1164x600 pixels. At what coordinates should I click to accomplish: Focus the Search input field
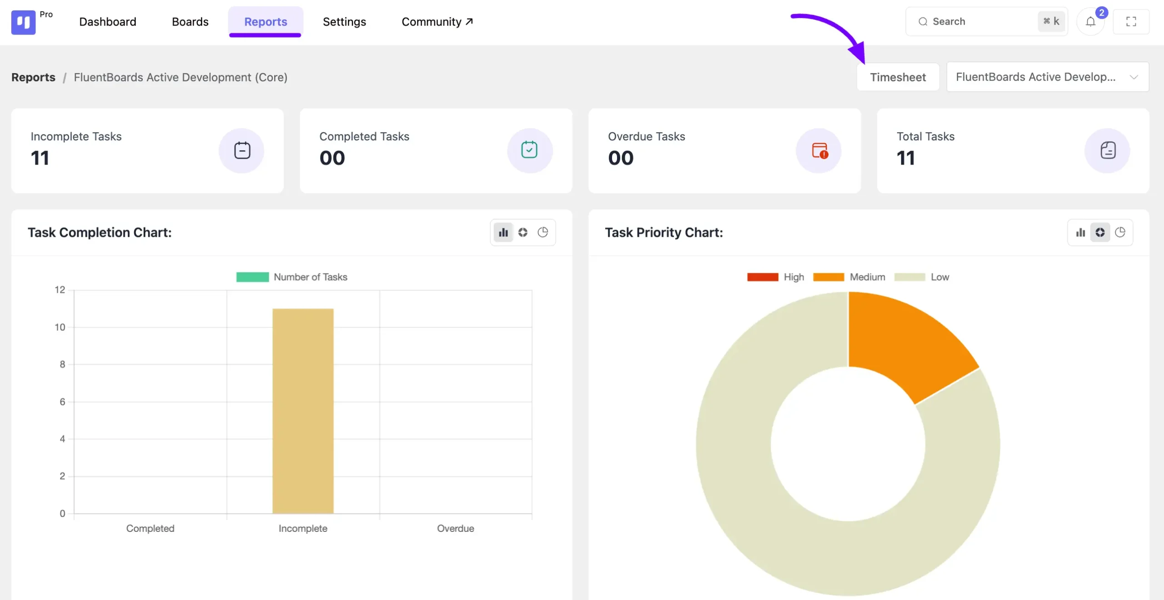[x=986, y=21]
